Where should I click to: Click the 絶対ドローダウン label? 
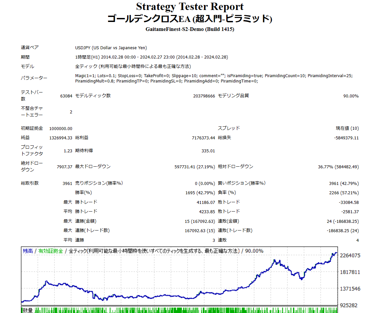[32, 167]
